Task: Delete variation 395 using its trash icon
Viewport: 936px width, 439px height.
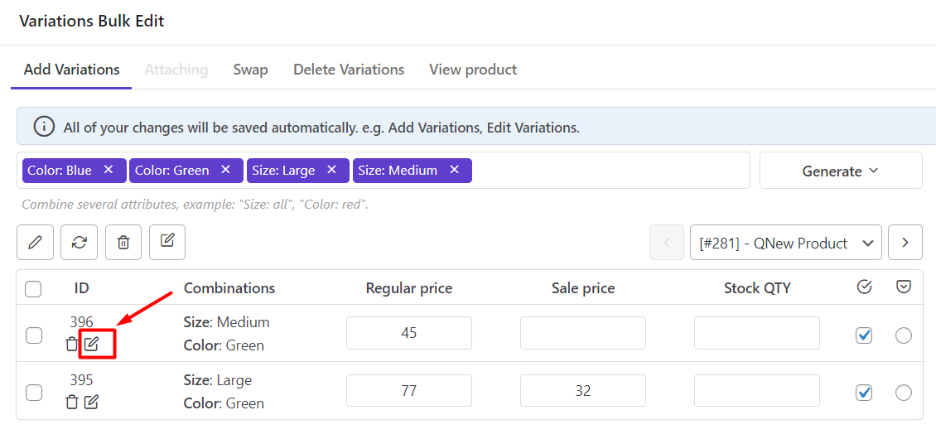Action: (x=72, y=402)
